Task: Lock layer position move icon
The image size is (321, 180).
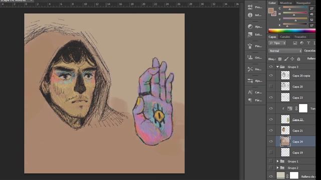Action: pyautogui.click(x=292, y=59)
